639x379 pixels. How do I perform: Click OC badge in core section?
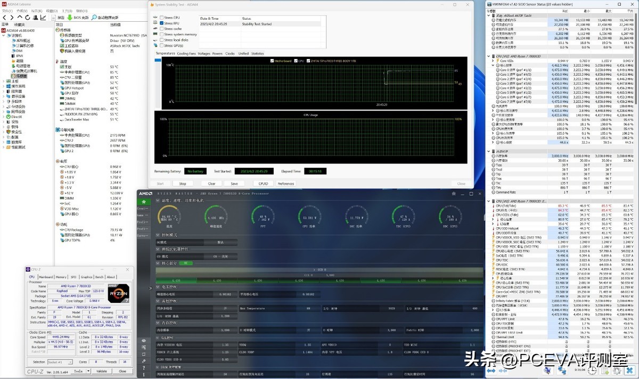click(185, 263)
